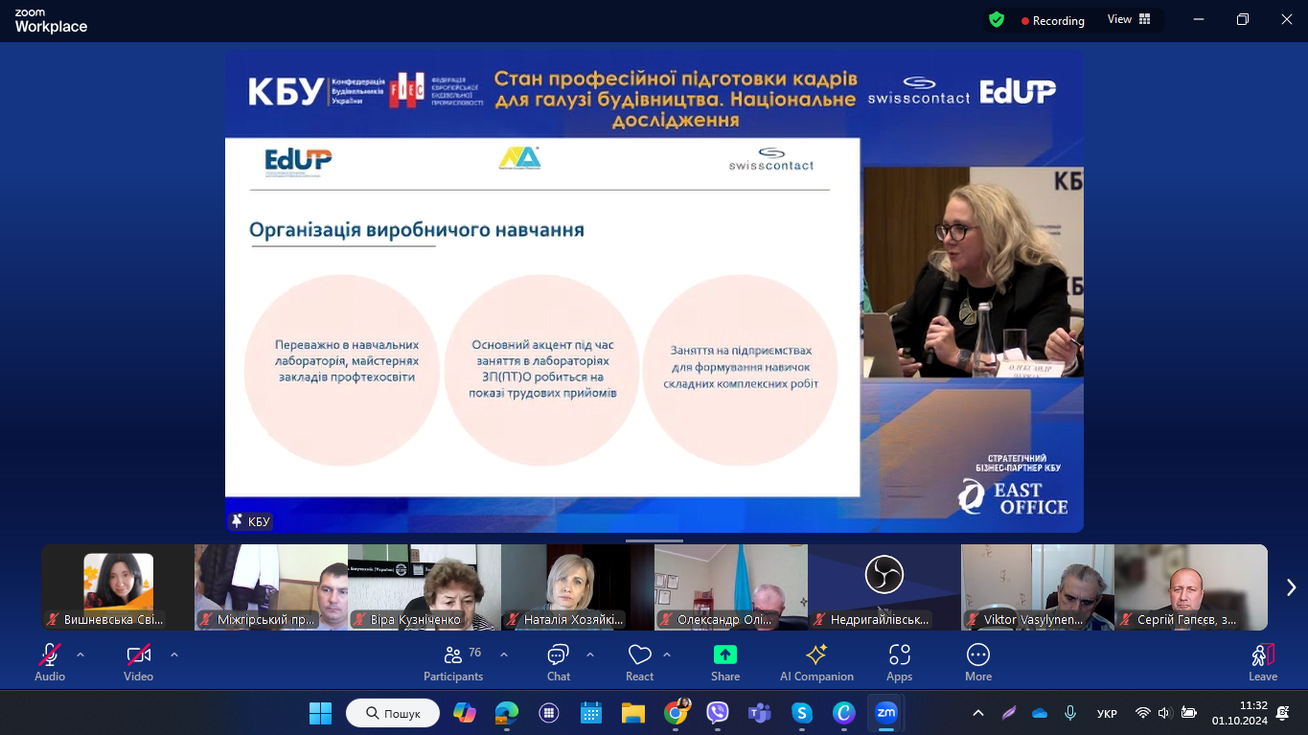Open the React emoji menu
This screenshot has width=1308, height=735.
point(639,662)
